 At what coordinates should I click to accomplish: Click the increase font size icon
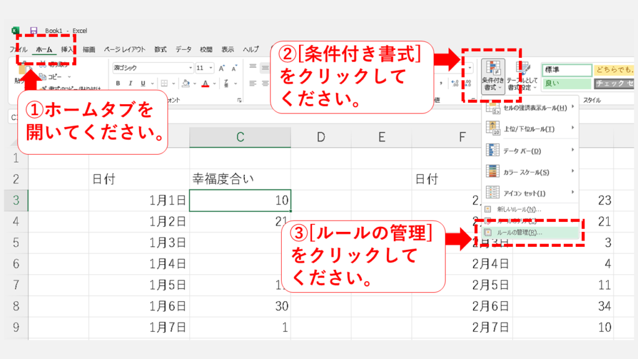click(222, 68)
